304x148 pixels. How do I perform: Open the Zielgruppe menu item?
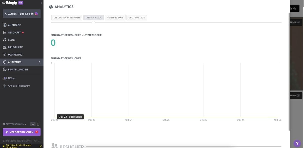click(15, 47)
